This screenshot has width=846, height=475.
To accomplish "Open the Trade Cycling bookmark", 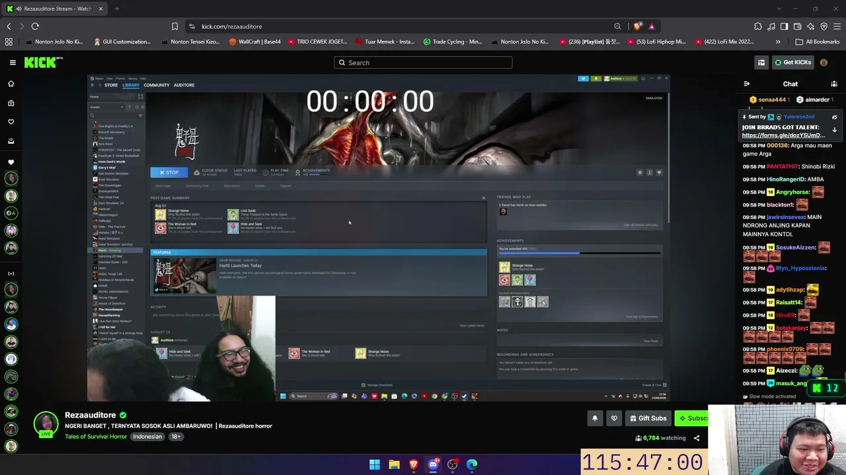I will pos(453,42).
